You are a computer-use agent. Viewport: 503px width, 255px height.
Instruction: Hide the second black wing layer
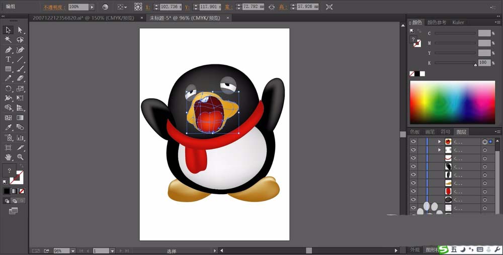pyautogui.click(x=413, y=175)
